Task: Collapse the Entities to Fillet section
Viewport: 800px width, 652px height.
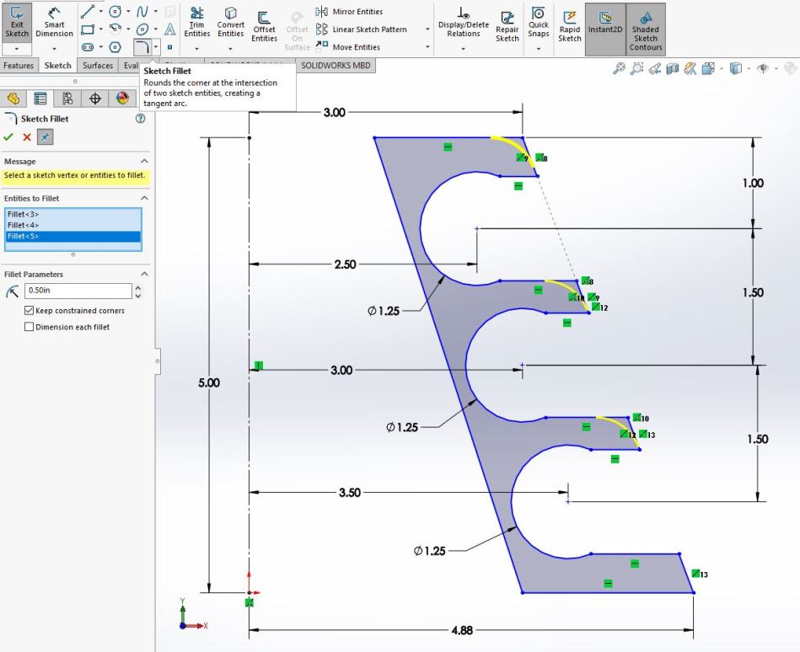Action: (x=144, y=198)
